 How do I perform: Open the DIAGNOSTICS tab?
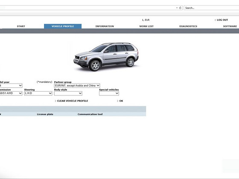coord(188,26)
